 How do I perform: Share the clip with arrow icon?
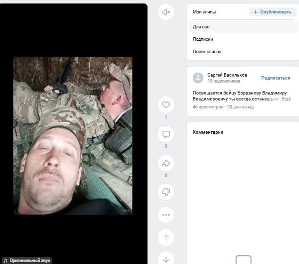click(x=166, y=163)
